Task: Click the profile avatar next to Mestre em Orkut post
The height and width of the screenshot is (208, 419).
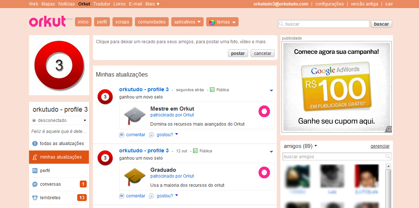Action: (105, 97)
